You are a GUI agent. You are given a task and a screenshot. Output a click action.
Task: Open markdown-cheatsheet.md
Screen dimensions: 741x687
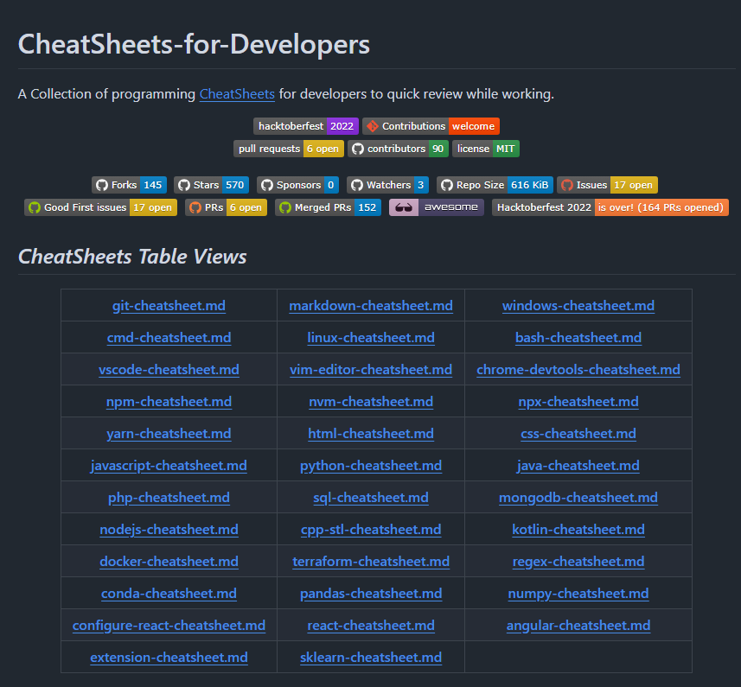click(x=371, y=306)
